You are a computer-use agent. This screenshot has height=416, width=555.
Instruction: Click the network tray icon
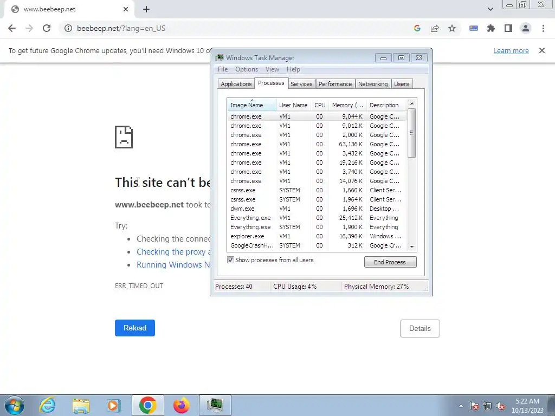(x=487, y=406)
